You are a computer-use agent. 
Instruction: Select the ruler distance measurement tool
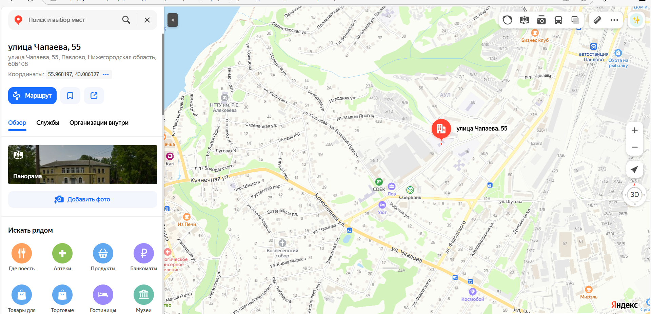pos(597,20)
